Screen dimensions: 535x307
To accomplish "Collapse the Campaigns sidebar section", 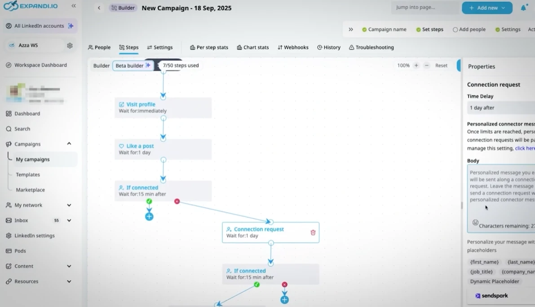I will [69, 144].
